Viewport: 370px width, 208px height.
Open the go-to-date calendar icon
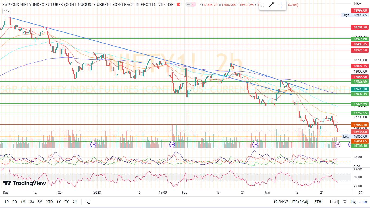tap(88, 202)
